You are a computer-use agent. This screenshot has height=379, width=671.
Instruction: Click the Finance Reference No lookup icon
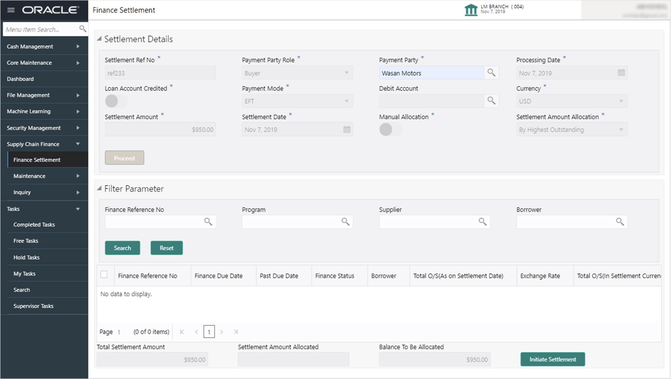click(208, 222)
